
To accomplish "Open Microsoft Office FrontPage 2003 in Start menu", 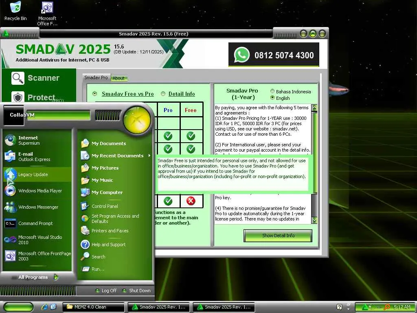I will (x=37, y=256).
